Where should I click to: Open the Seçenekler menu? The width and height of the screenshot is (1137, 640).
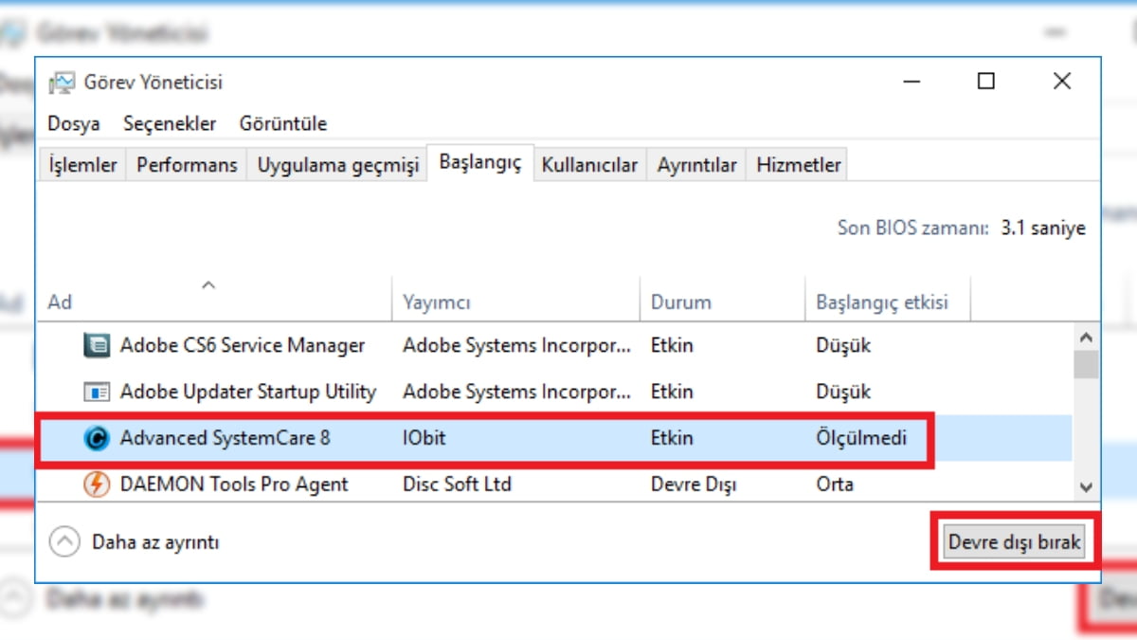[x=170, y=123]
